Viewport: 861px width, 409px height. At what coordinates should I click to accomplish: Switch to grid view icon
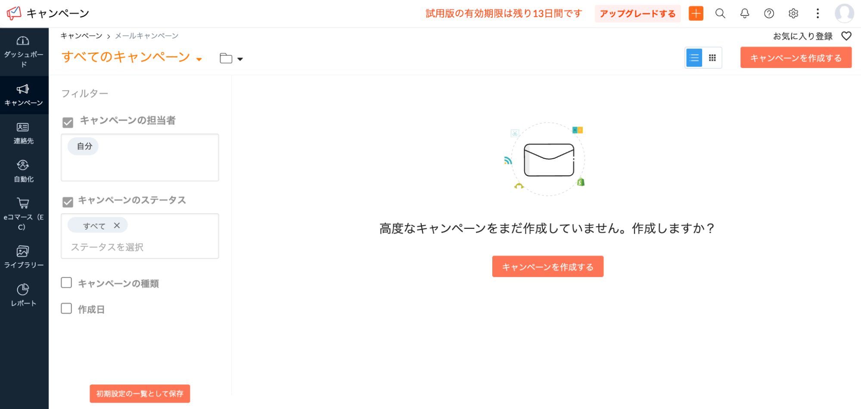point(712,58)
